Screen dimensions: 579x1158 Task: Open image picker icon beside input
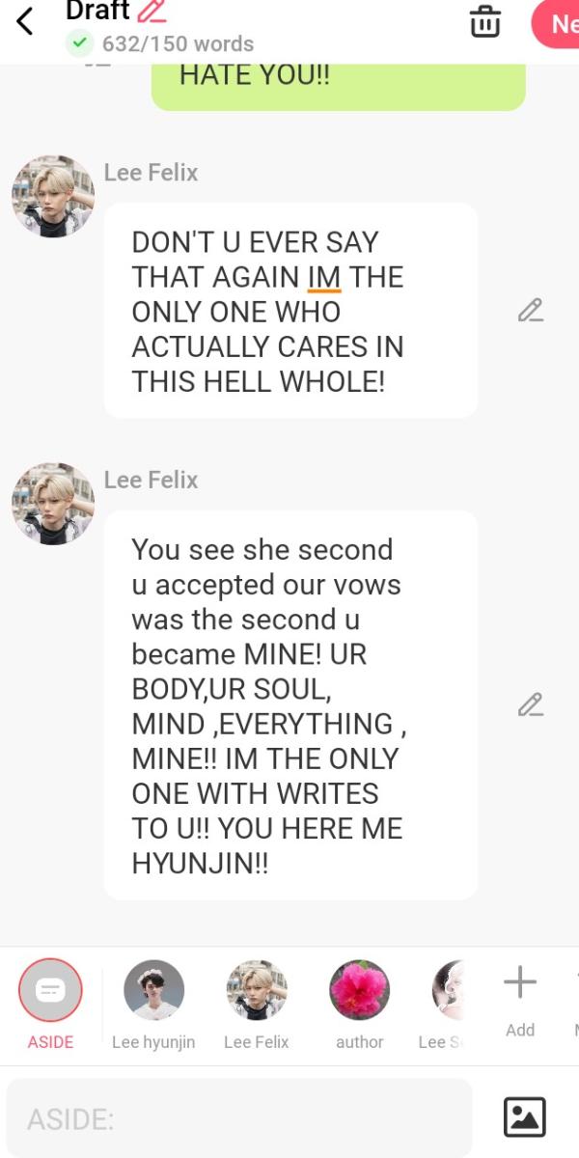click(x=525, y=1117)
